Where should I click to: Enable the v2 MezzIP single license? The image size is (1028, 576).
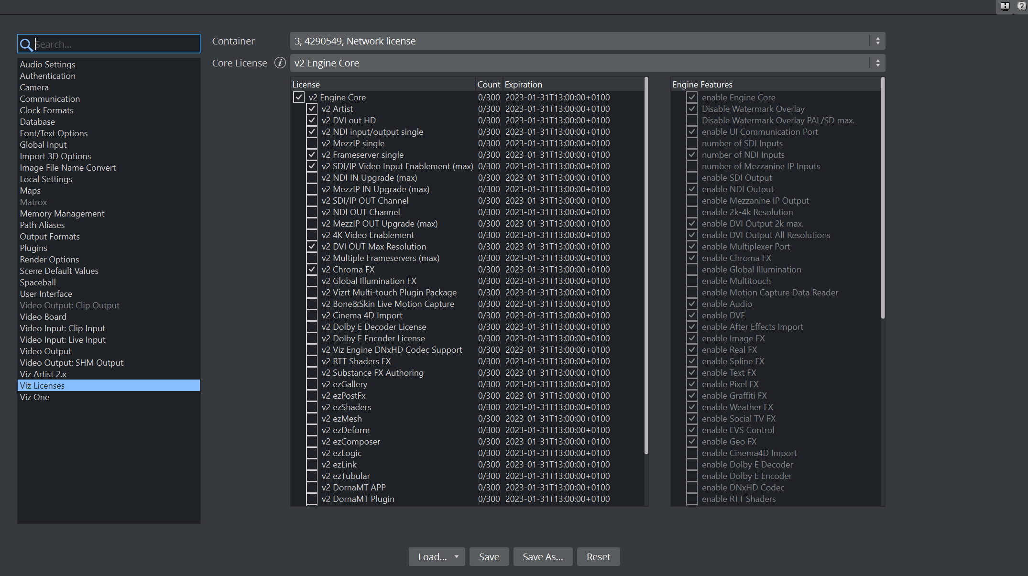tap(312, 143)
